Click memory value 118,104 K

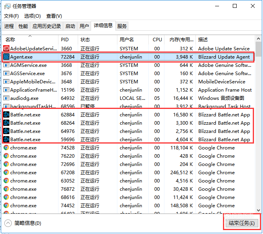[181, 147]
